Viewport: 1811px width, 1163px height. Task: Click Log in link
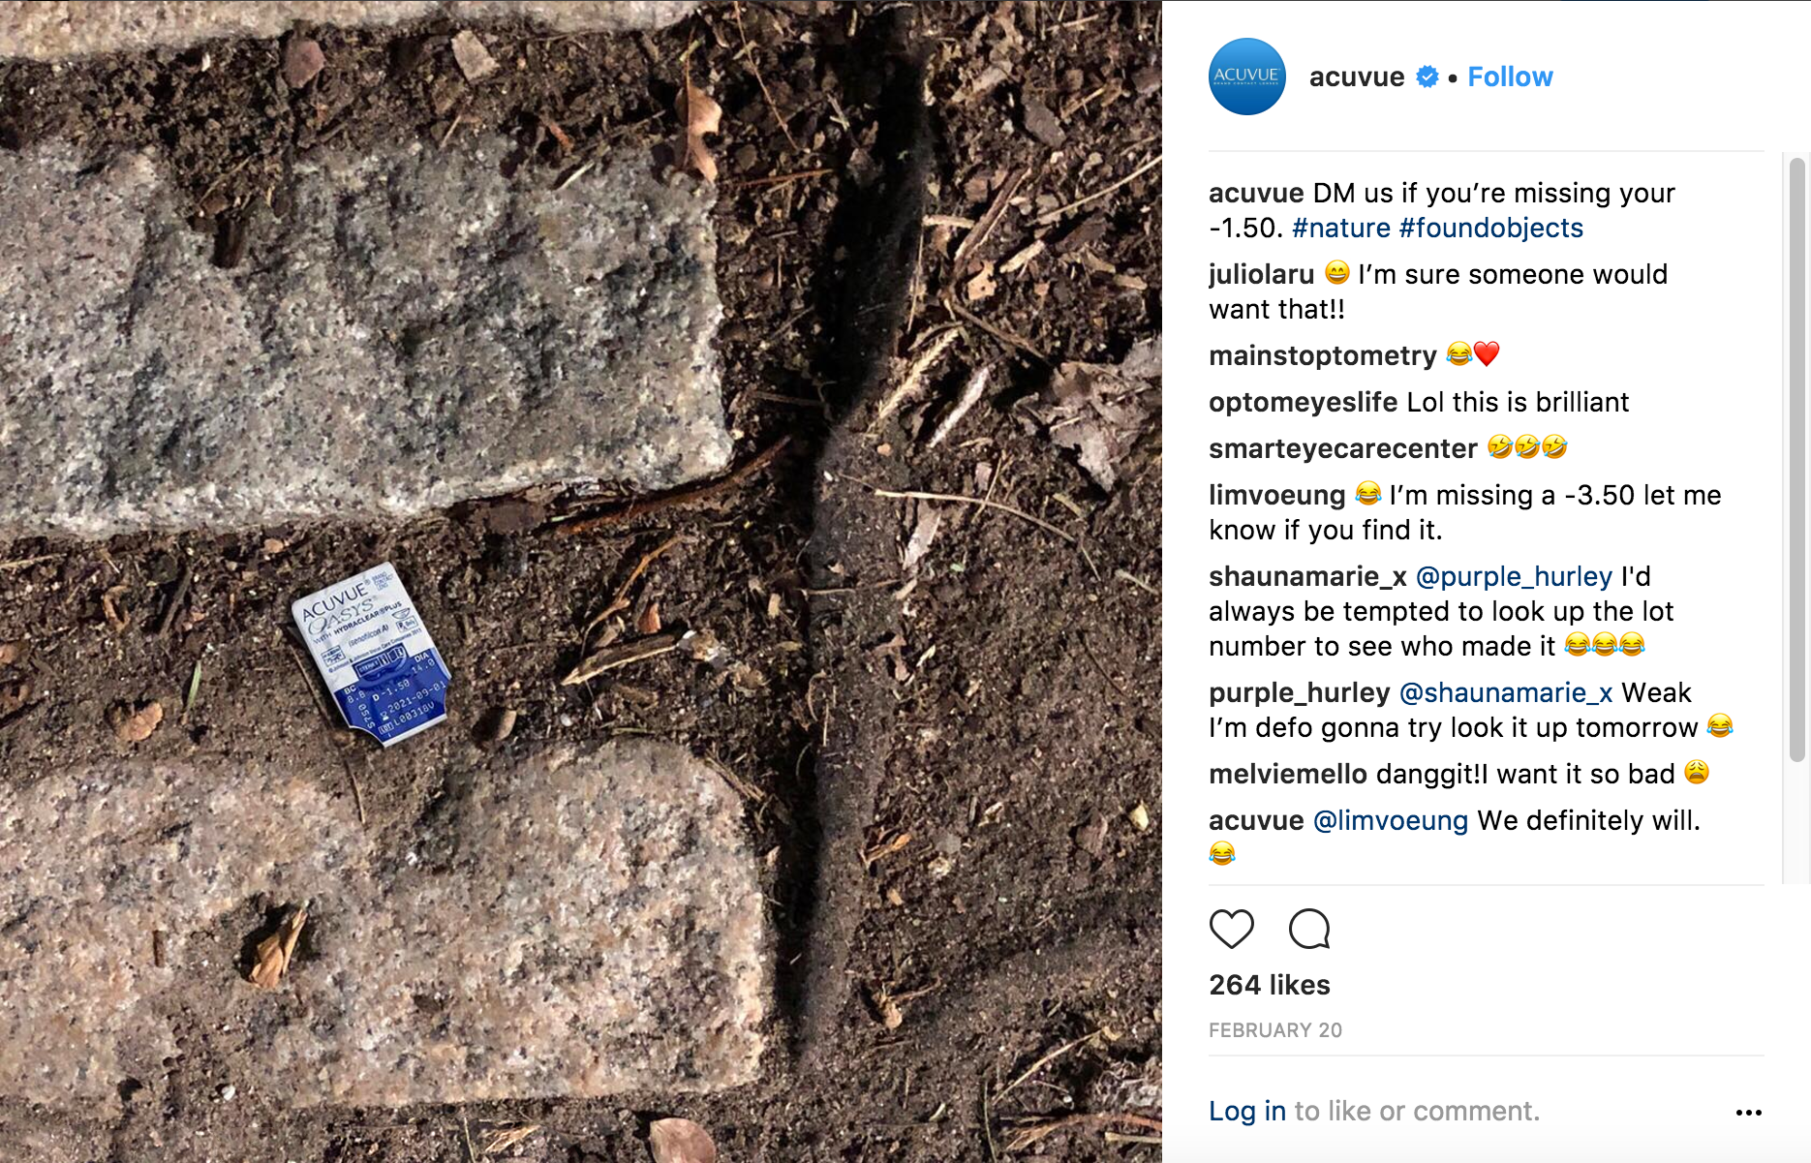coord(1247,1111)
